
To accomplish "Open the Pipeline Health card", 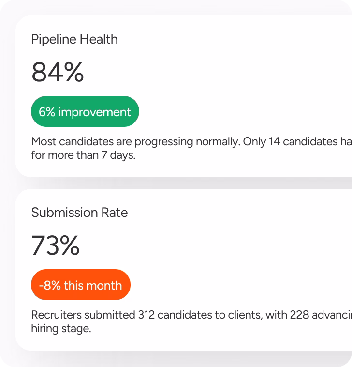I will click(184, 96).
